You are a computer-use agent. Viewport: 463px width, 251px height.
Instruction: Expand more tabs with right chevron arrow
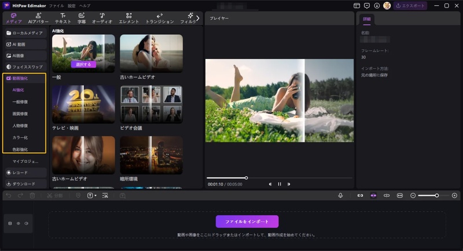(x=198, y=18)
